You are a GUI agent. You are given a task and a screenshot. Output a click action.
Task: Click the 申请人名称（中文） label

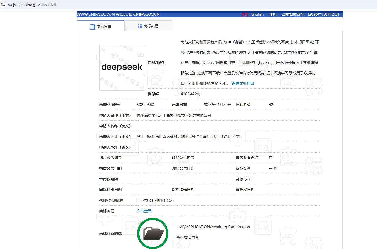pyautogui.click(x=115, y=115)
